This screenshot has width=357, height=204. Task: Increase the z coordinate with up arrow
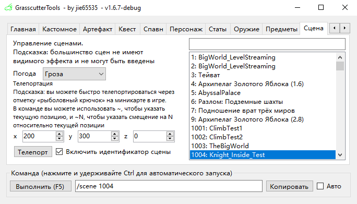pyautogui.click(x=170, y=134)
